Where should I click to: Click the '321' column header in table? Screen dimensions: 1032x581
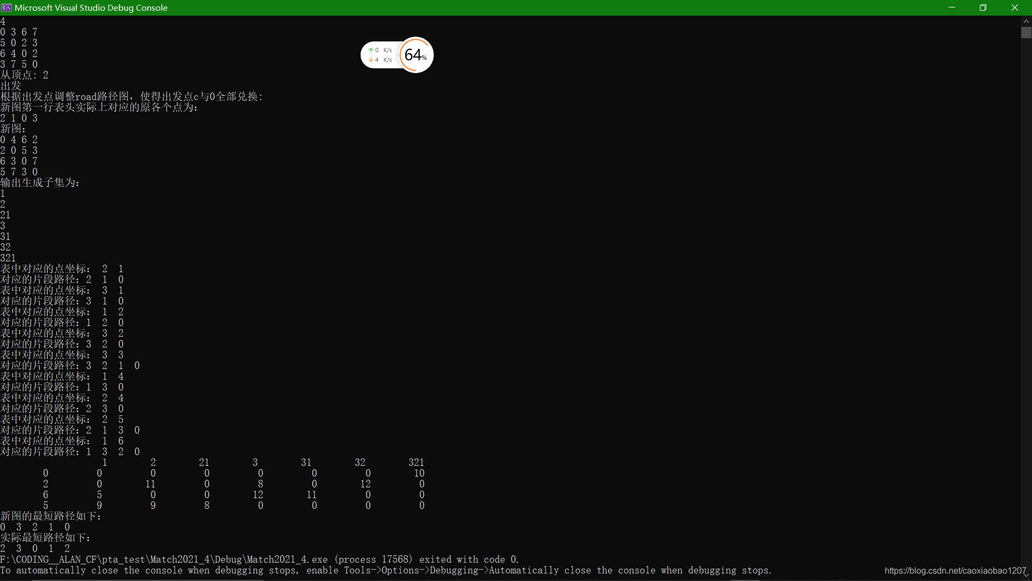tap(416, 463)
